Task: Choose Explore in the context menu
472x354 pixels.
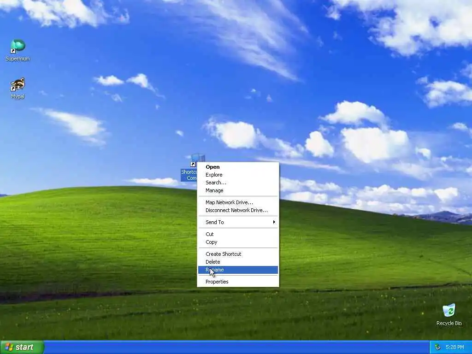Action: coord(238,175)
